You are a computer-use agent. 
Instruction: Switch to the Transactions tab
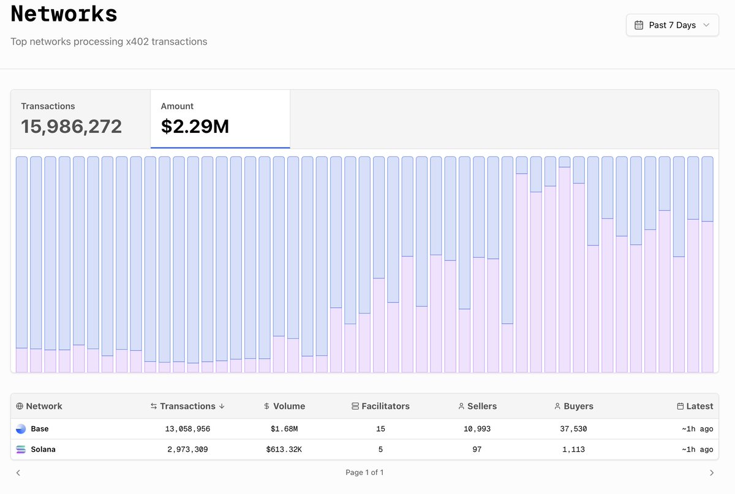pos(80,119)
